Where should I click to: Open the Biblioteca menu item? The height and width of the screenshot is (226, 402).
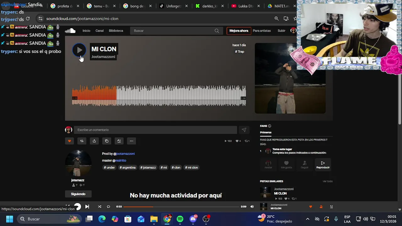coord(116,31)
